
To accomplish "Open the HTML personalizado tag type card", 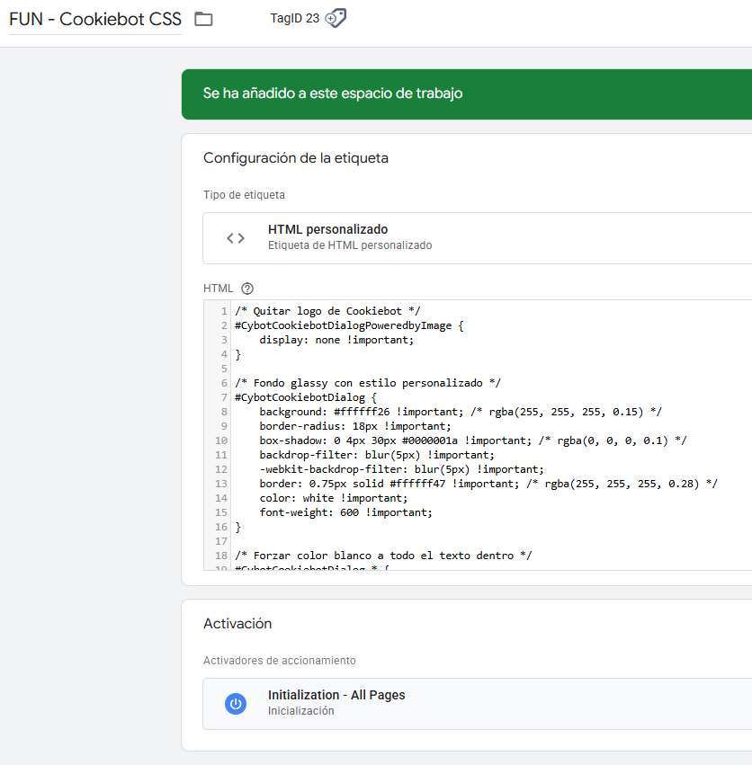I will pos(477,238).
